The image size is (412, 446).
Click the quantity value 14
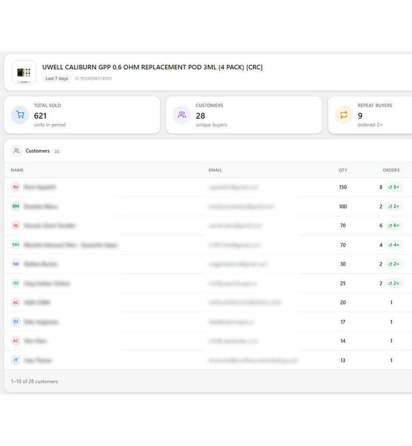343,341
